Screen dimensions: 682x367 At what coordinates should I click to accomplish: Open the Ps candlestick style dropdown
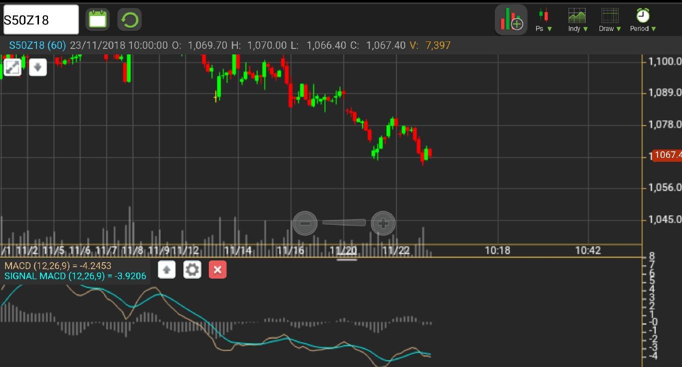544,20
